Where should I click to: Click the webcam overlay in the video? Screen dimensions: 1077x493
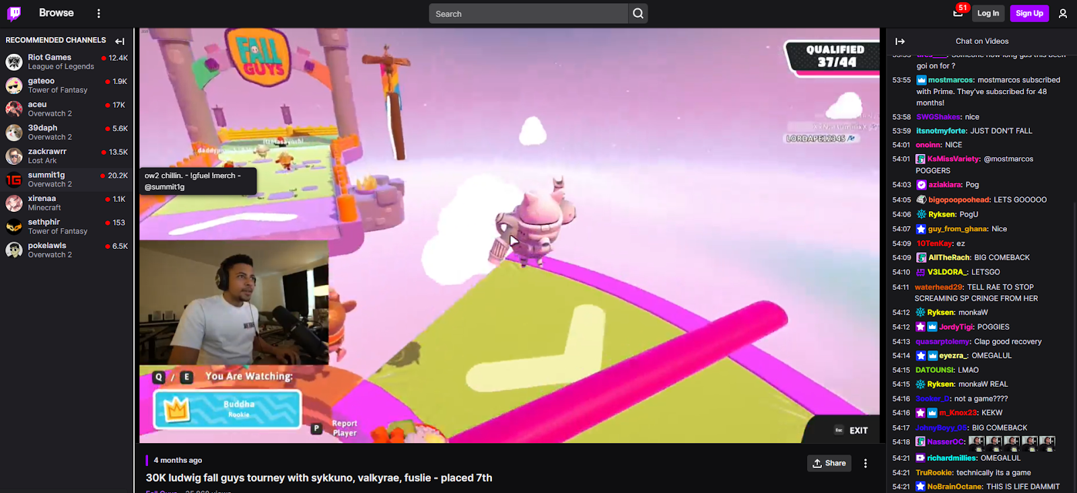click(x=234, y=303)
